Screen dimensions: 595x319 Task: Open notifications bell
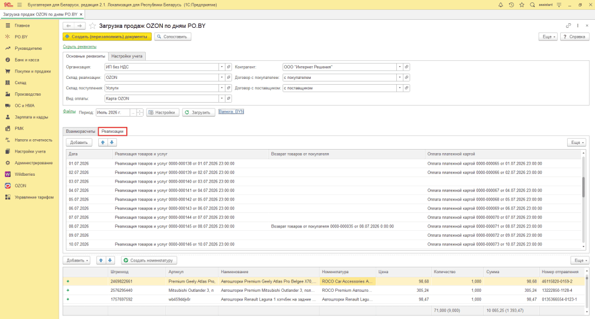[500, 5]
